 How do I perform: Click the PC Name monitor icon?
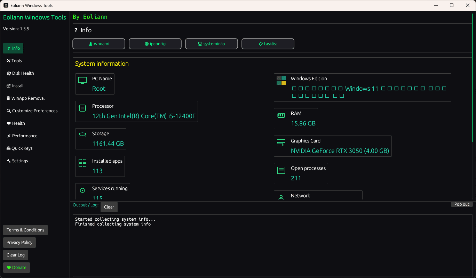[82, 81]
